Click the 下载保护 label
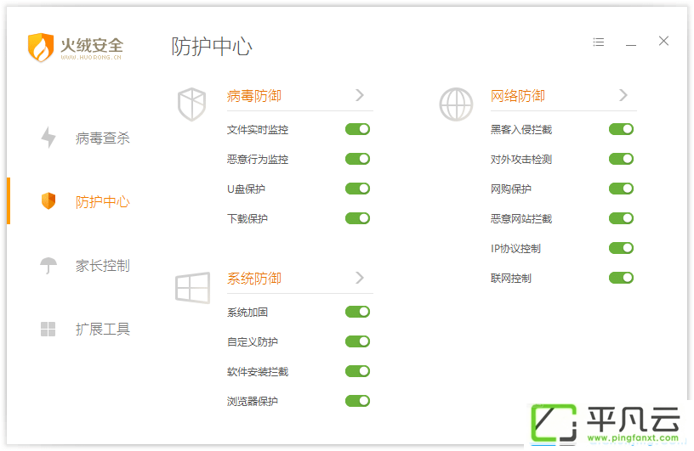Screen dimensions: 694x451 click(247, 218)
